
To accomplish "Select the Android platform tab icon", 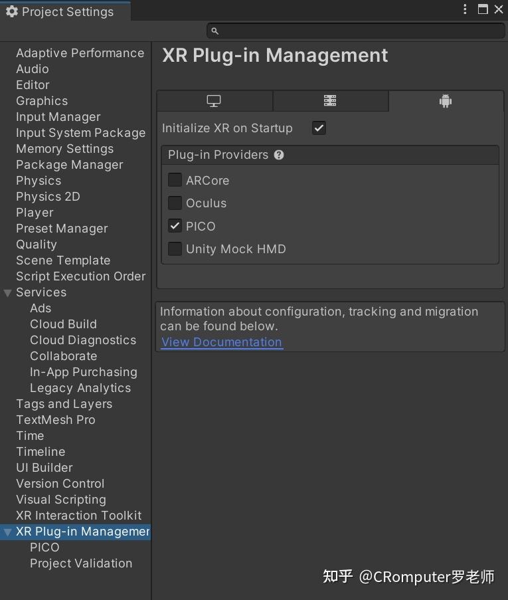I will click(x=445, y=101).
